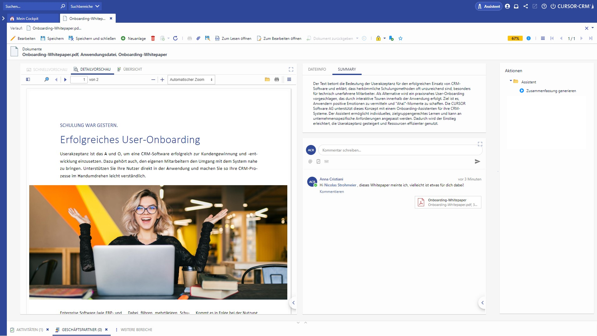Click the paperclip attachment icon
Screen dimensions: 597x336
[x=198, y=38]
